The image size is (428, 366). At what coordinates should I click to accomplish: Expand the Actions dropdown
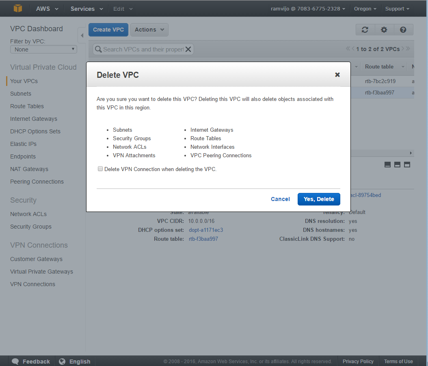(149, 30)
